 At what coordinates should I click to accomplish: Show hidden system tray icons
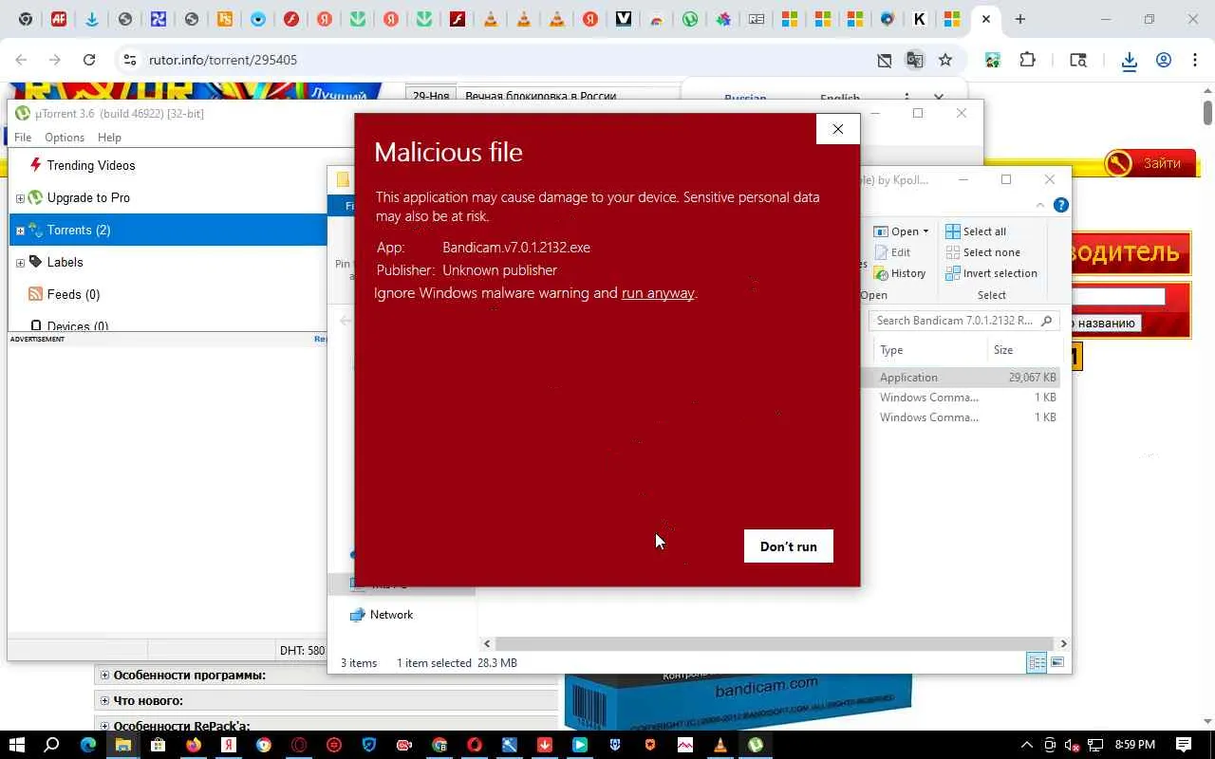(x=1026, y=745)
